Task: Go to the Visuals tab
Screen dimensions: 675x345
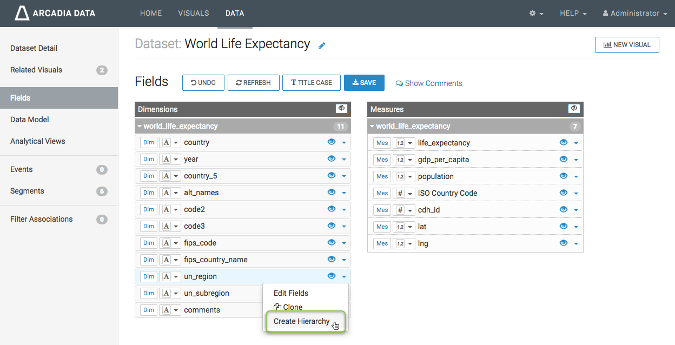Action: pyautogui.click(x=193, y=14)
